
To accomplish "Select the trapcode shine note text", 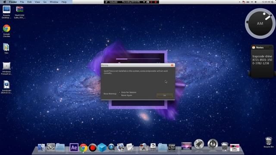I will (x=262, y=60).
